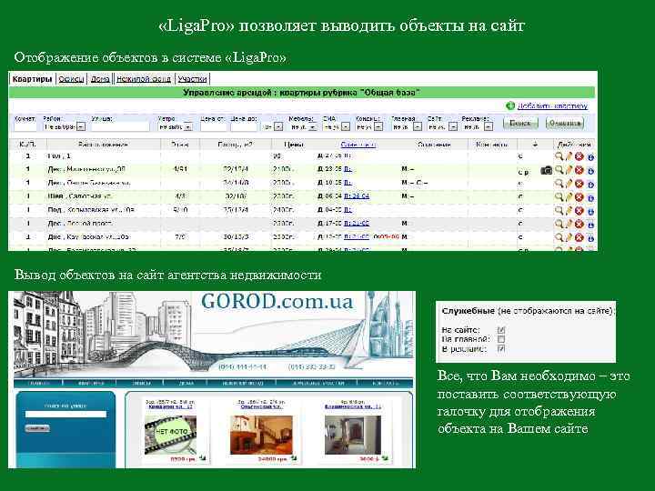Open info icon for the Гол, 1 row

tap(590, 157)
